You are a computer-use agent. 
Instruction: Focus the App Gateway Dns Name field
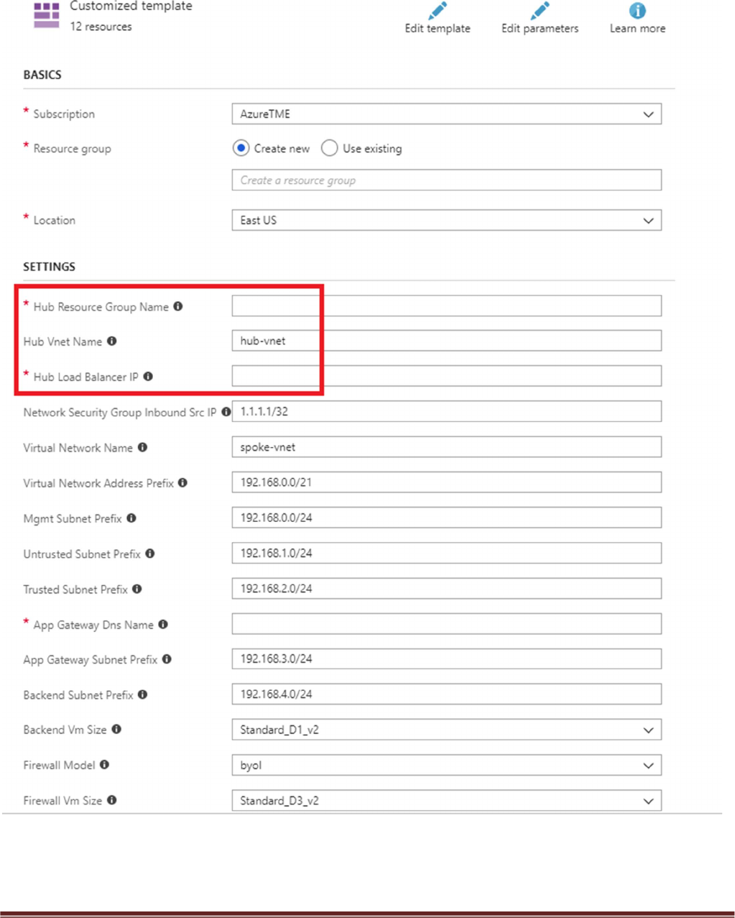click(x=446, y=624)
